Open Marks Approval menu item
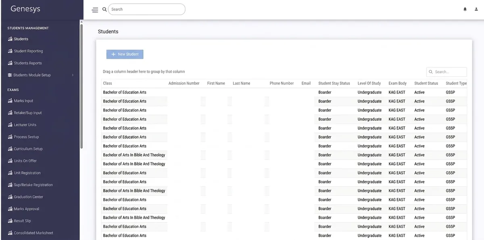 [27, 209]
